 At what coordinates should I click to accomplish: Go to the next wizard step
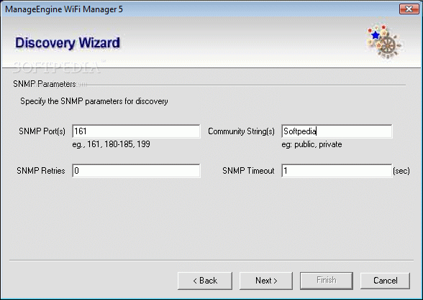(266, 281)
